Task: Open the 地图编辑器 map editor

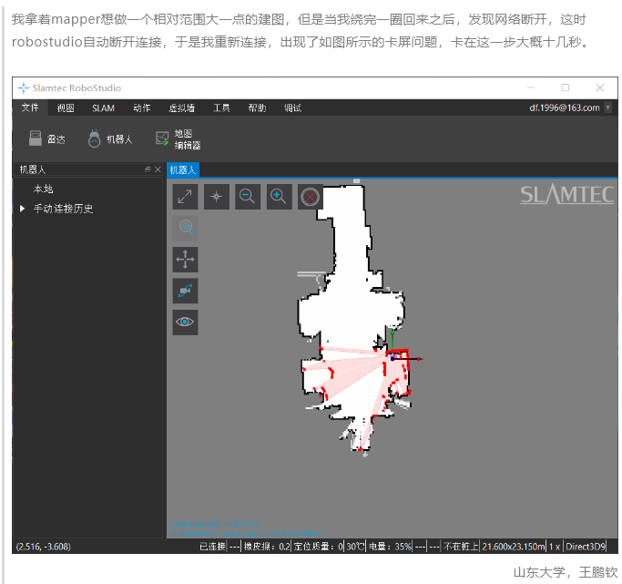Action: (178, 139)
